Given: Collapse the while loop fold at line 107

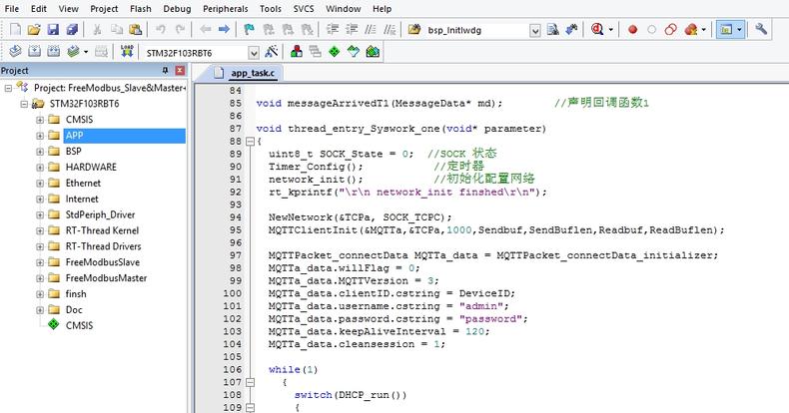Looking at the screenshot, I should pos(250,382).
